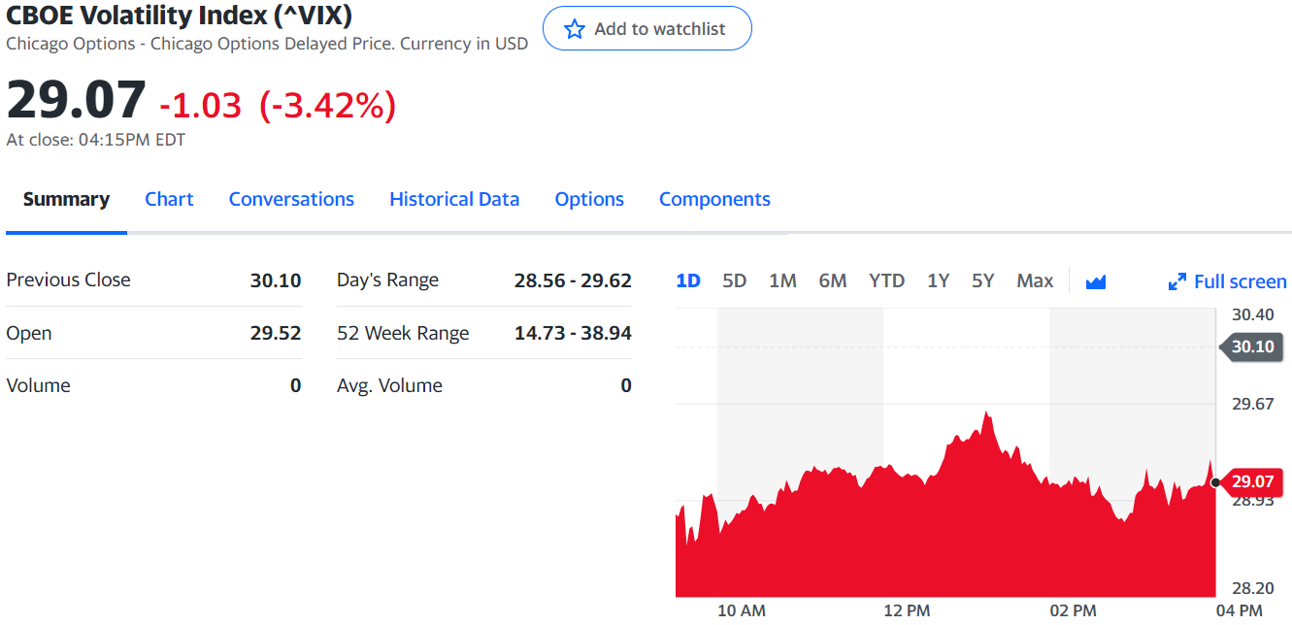
Task: Click the At close: 04:15PM EDT text
Action: click(x=95, y=140)
